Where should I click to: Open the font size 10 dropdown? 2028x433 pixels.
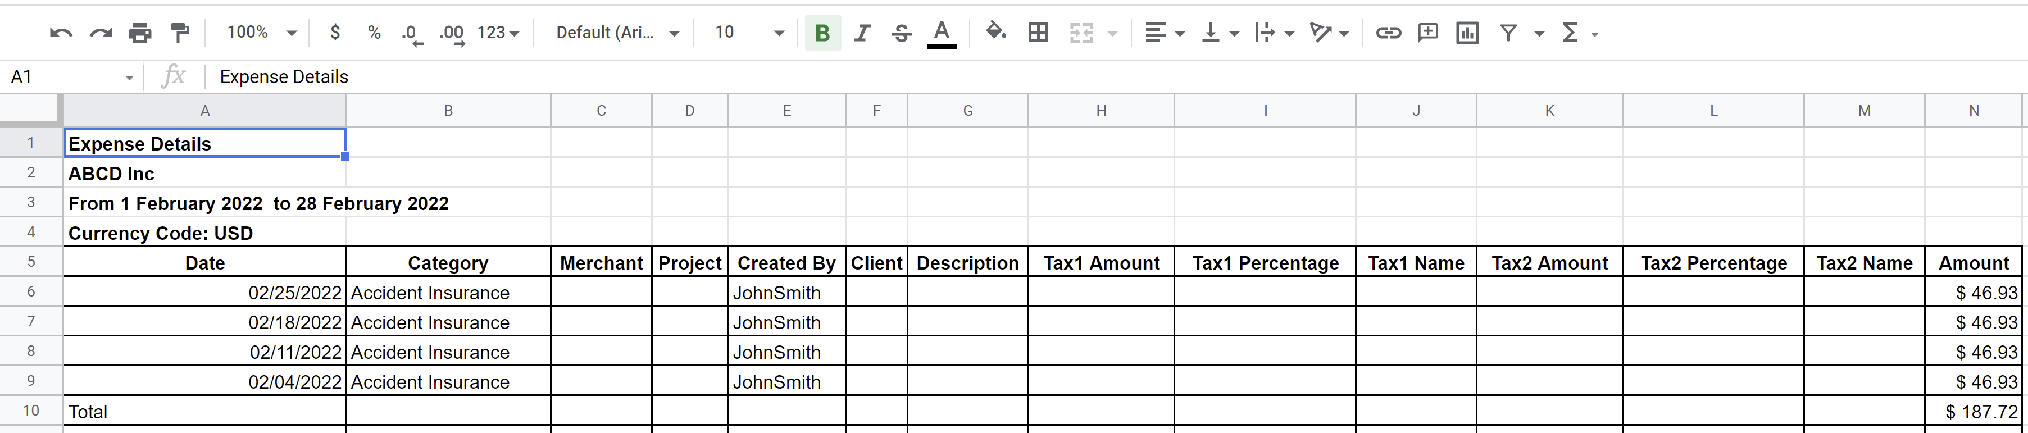(749, 32)
